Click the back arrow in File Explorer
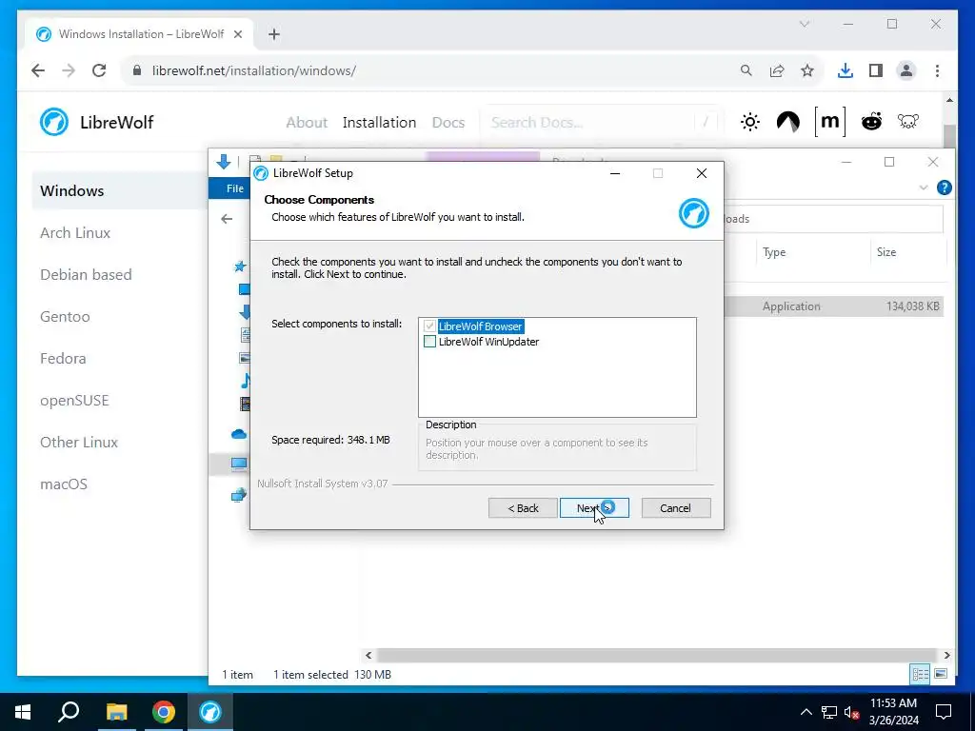 coord(227,219)
